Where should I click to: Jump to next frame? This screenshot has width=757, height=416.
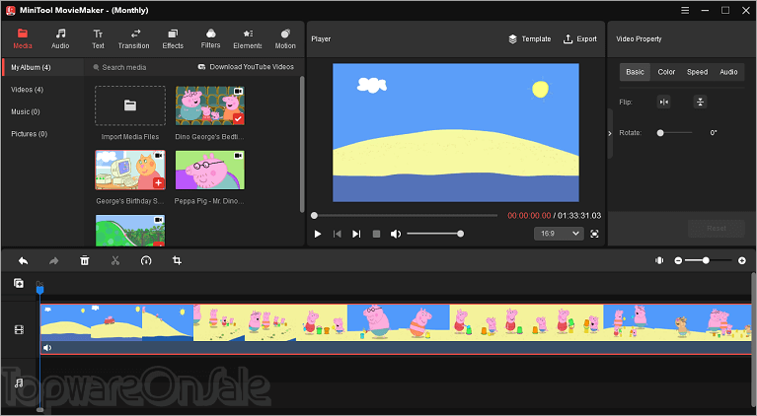click(x=356, y=234)
